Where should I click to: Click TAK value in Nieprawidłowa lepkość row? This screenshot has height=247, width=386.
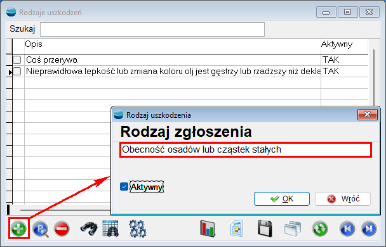[331, 71]
